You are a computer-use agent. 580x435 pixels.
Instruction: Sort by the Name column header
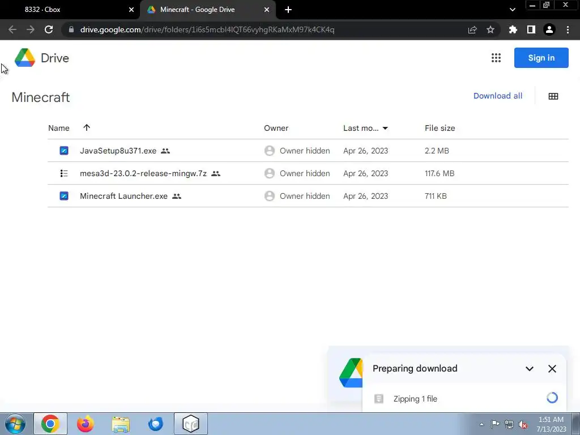coord(59,128)
